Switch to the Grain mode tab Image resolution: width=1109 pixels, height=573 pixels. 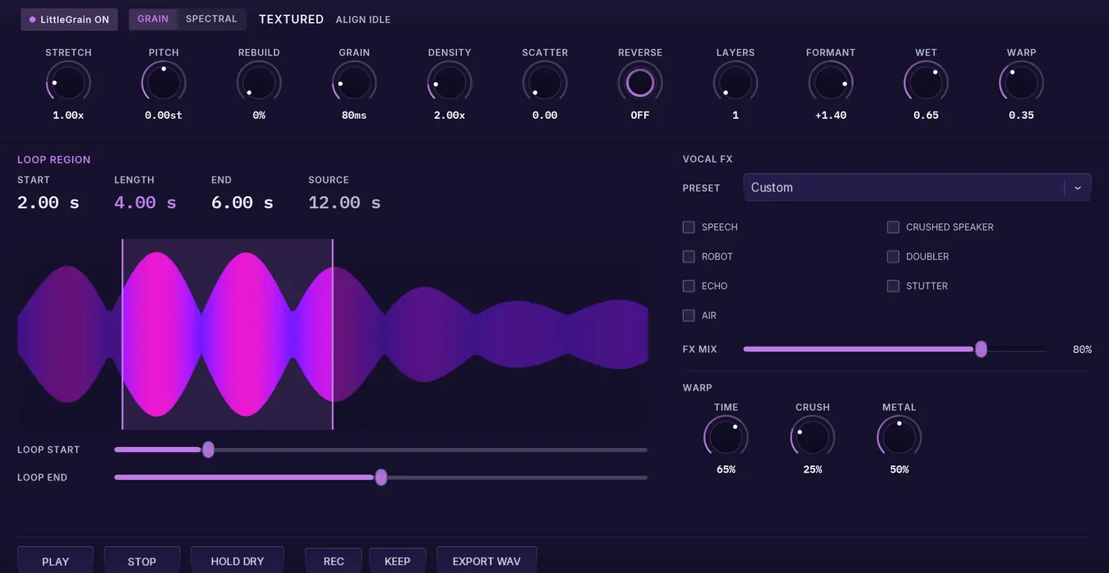click(154, 19)
